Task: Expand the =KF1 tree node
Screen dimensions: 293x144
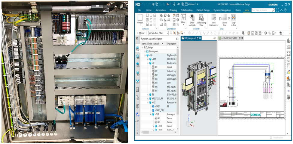Action: tap(148, 59)
